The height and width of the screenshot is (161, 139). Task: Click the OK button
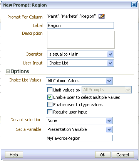102,155
